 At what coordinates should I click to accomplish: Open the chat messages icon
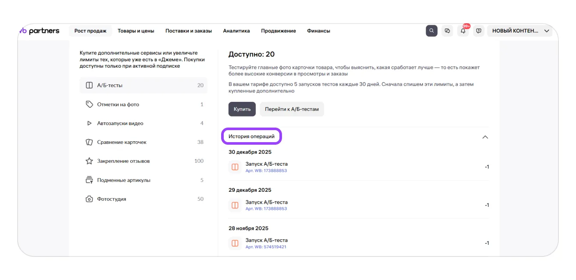[x=447, y=31]
